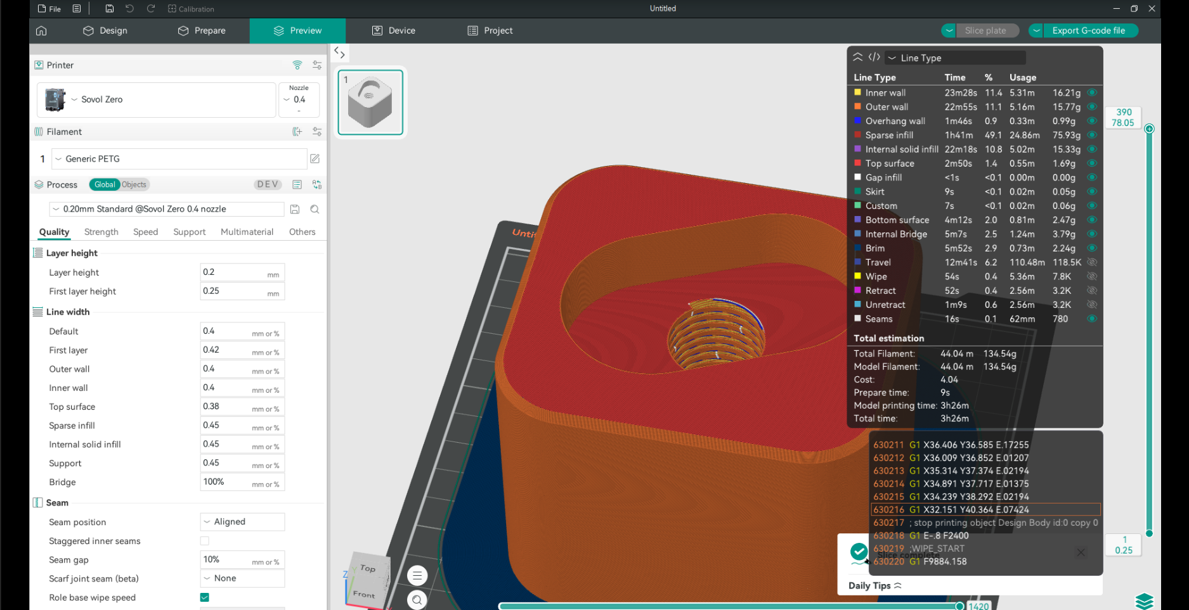Open the Calibration menu

pos(191,9)
